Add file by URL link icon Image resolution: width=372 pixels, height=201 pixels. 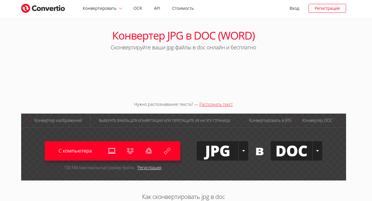[167, 151]
